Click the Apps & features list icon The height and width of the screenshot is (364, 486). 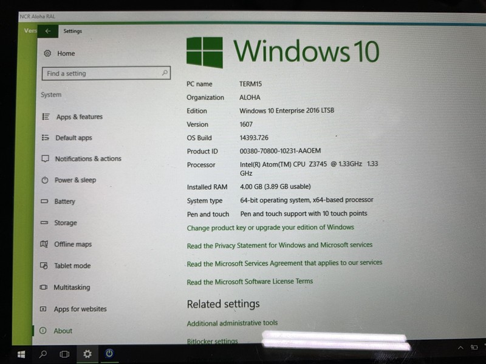coord(46,116)
